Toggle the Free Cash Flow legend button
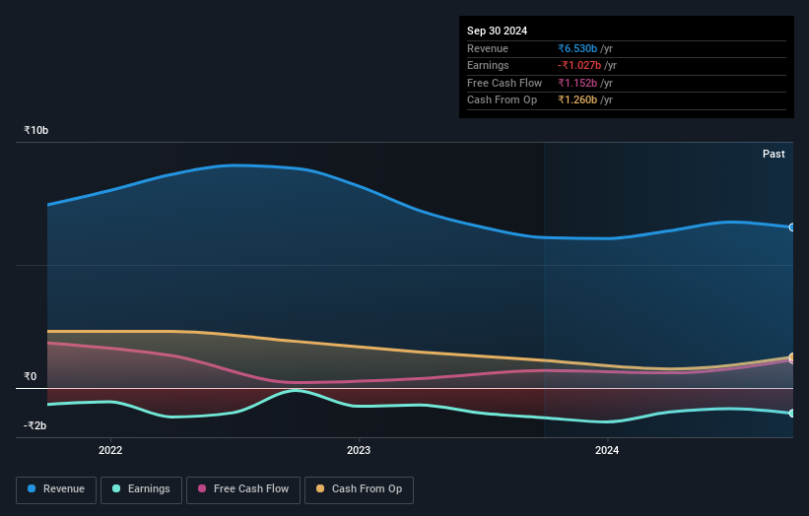Image resolution: width=809 pixels, height=516 pixels. pyautogui.click(x=243, y=489)
